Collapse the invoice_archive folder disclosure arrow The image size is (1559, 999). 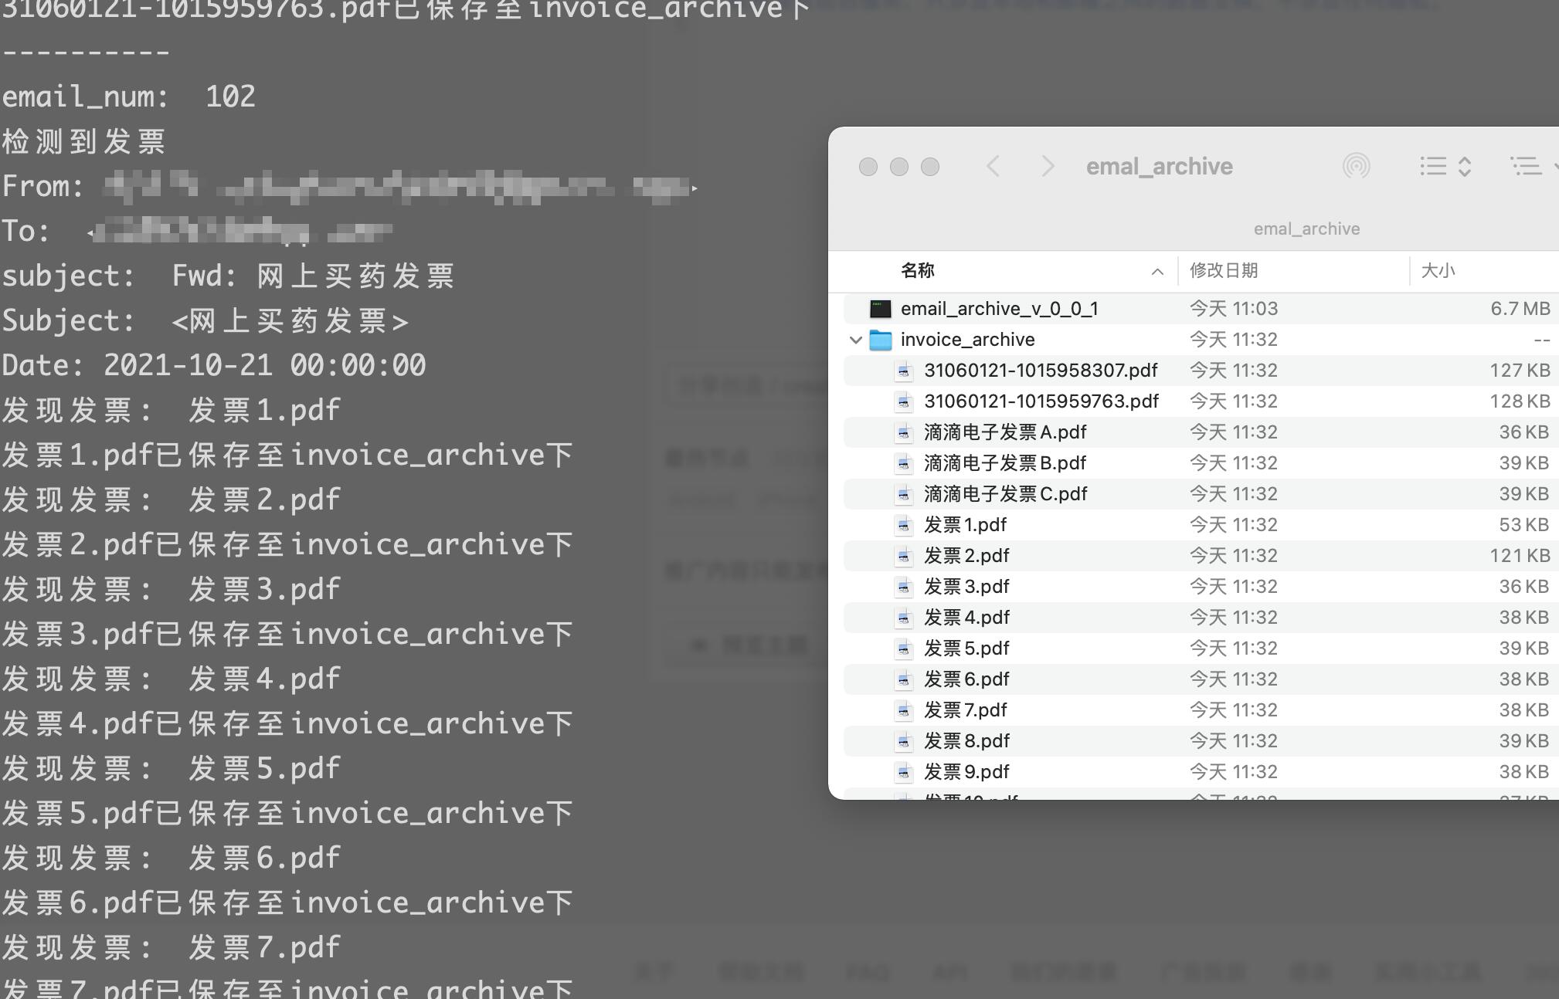(855, 340)
